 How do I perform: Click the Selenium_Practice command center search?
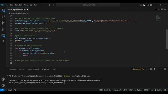click(x=88, y=5)
